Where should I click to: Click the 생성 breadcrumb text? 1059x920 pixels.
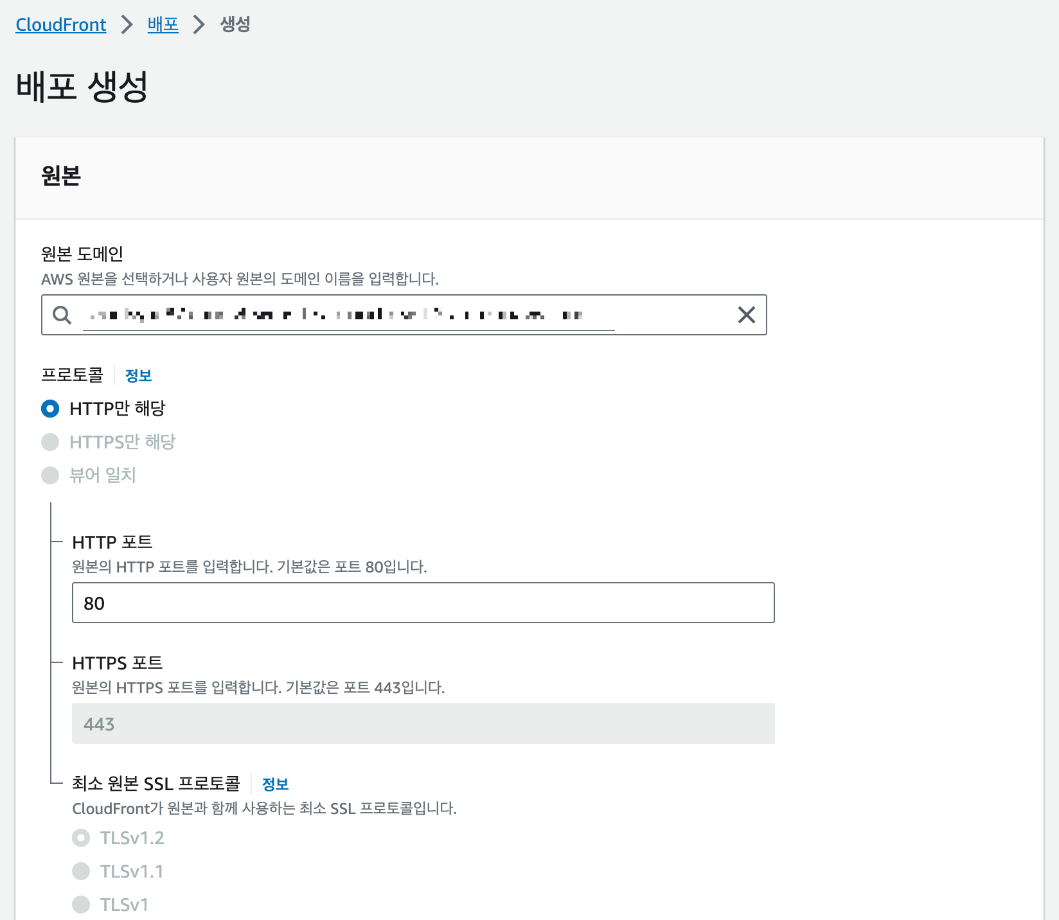[235, 24]
